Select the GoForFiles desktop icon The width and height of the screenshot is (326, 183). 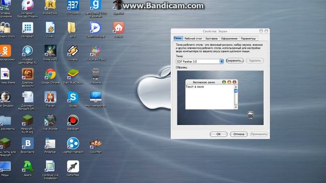[73, 167]
